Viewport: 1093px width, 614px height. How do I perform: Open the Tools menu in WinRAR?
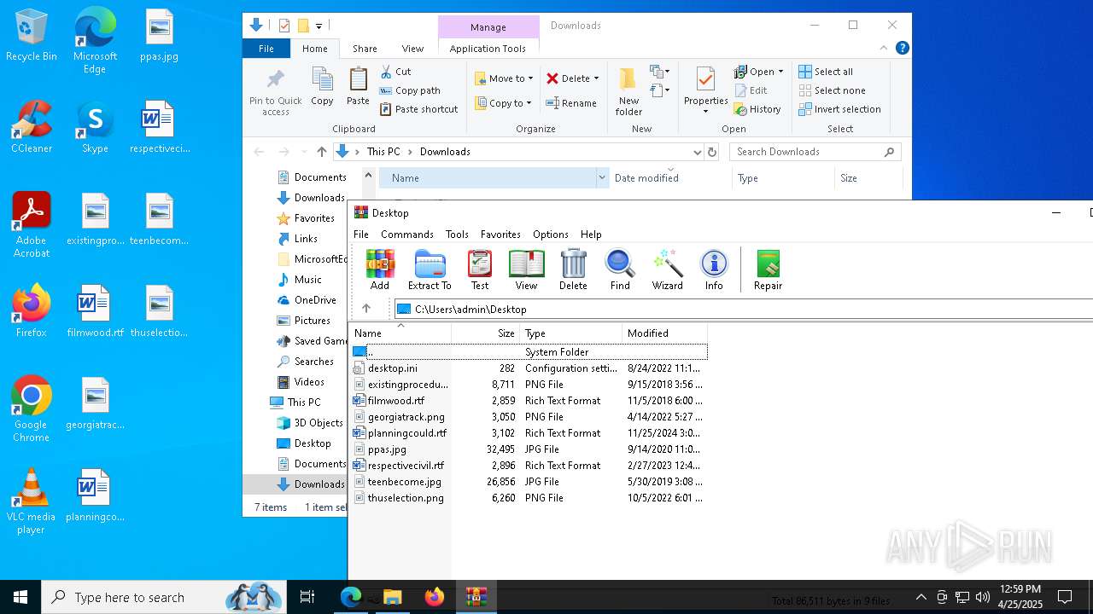[x=457, y=234]
